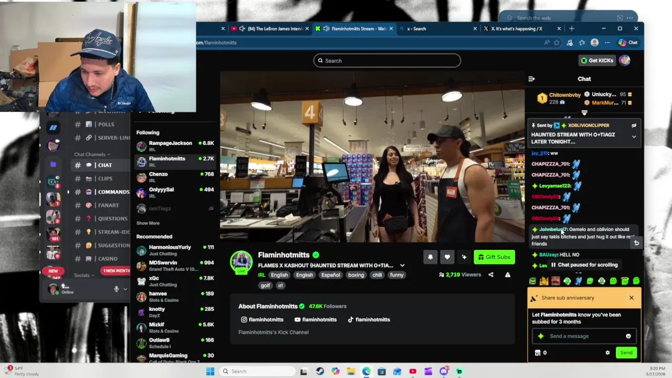Click the heart follow icon
This screenshot has height=378, width=672.
pyautogui.click(x=447, y=257)
